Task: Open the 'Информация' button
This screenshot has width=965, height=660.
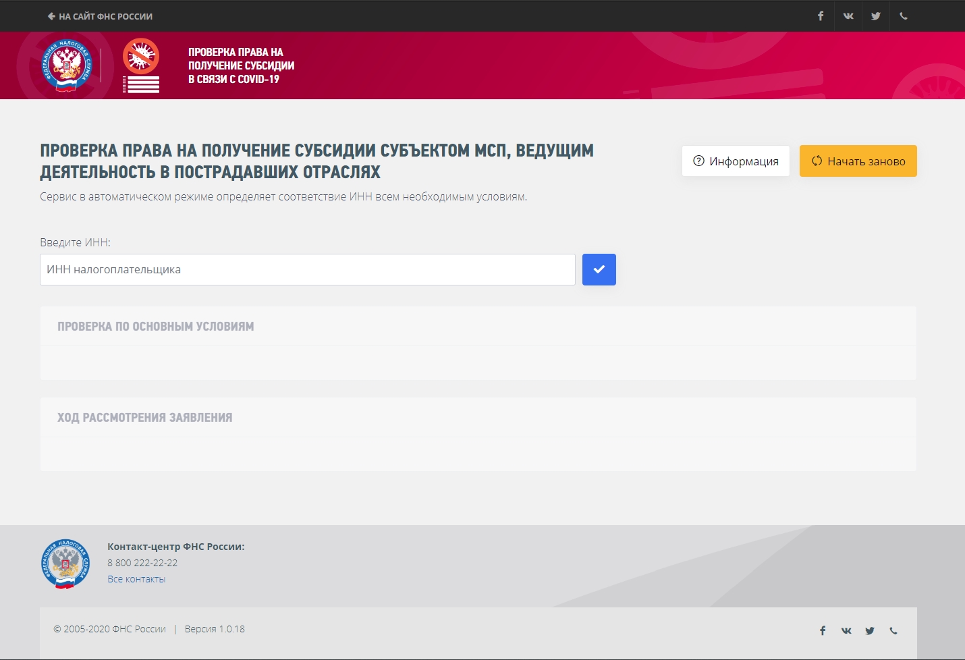Action: click(736, 161)
